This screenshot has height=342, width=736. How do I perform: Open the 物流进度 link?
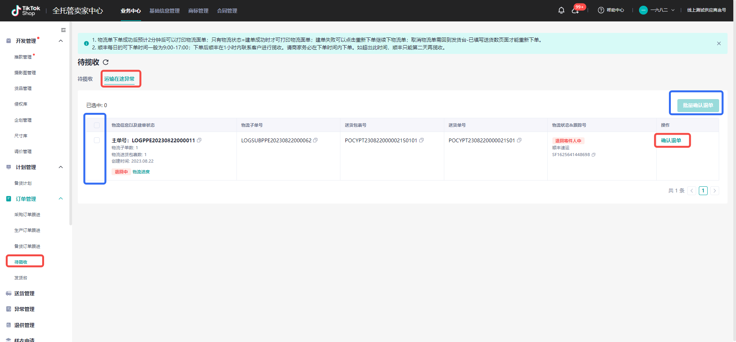(141, 172)
